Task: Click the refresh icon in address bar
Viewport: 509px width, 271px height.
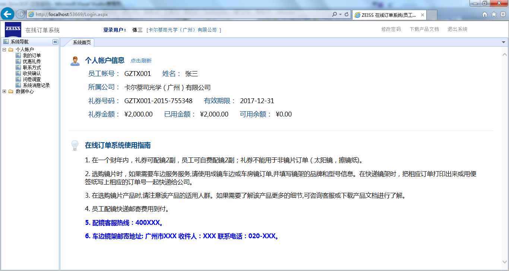Action: click(347, 15)
